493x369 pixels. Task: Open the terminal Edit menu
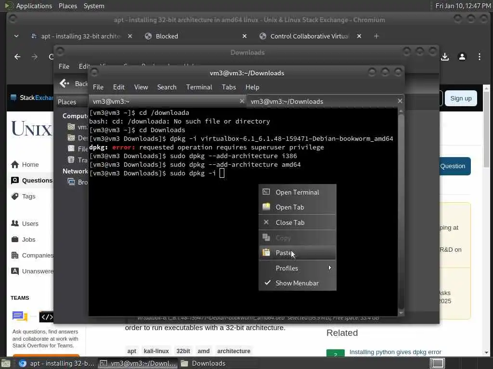click(119, 87)
